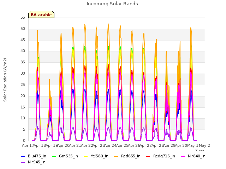
Task: Click the 35 y-axis tick value
Action: [x=23, y=62]
